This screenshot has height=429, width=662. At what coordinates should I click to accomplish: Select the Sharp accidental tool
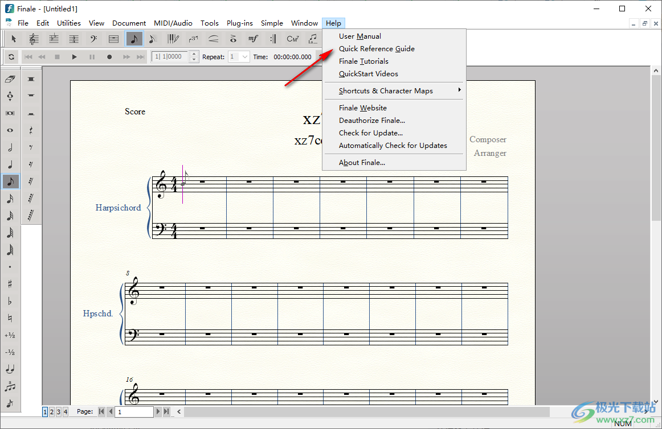[10, 284]
